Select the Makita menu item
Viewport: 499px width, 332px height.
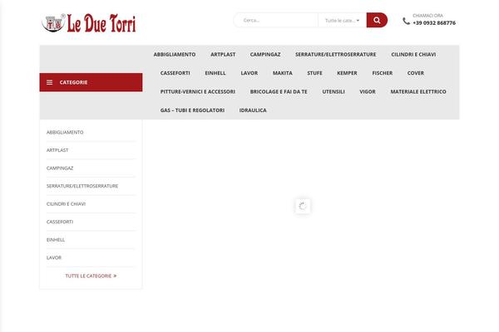282,73
